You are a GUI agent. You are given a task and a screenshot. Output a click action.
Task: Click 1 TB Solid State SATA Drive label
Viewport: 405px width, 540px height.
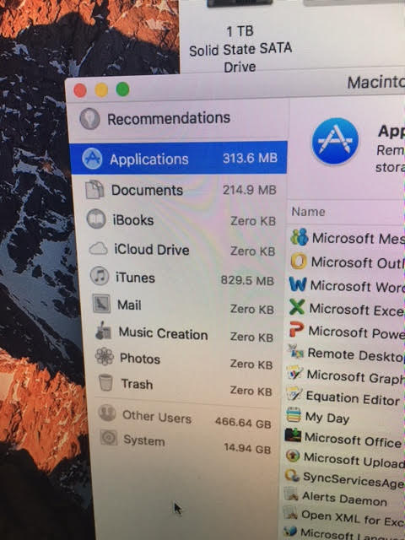point(240,49)
